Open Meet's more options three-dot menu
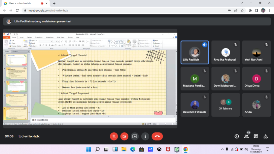274x154 pixels. [145, 136]
